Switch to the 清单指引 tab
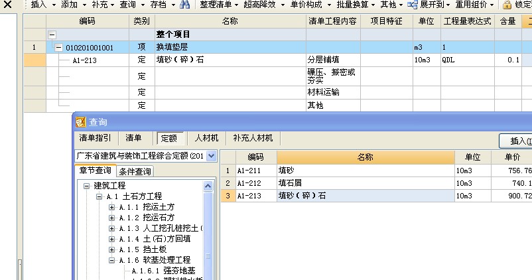This screenshot has width=532, height=280. point(95,138)
